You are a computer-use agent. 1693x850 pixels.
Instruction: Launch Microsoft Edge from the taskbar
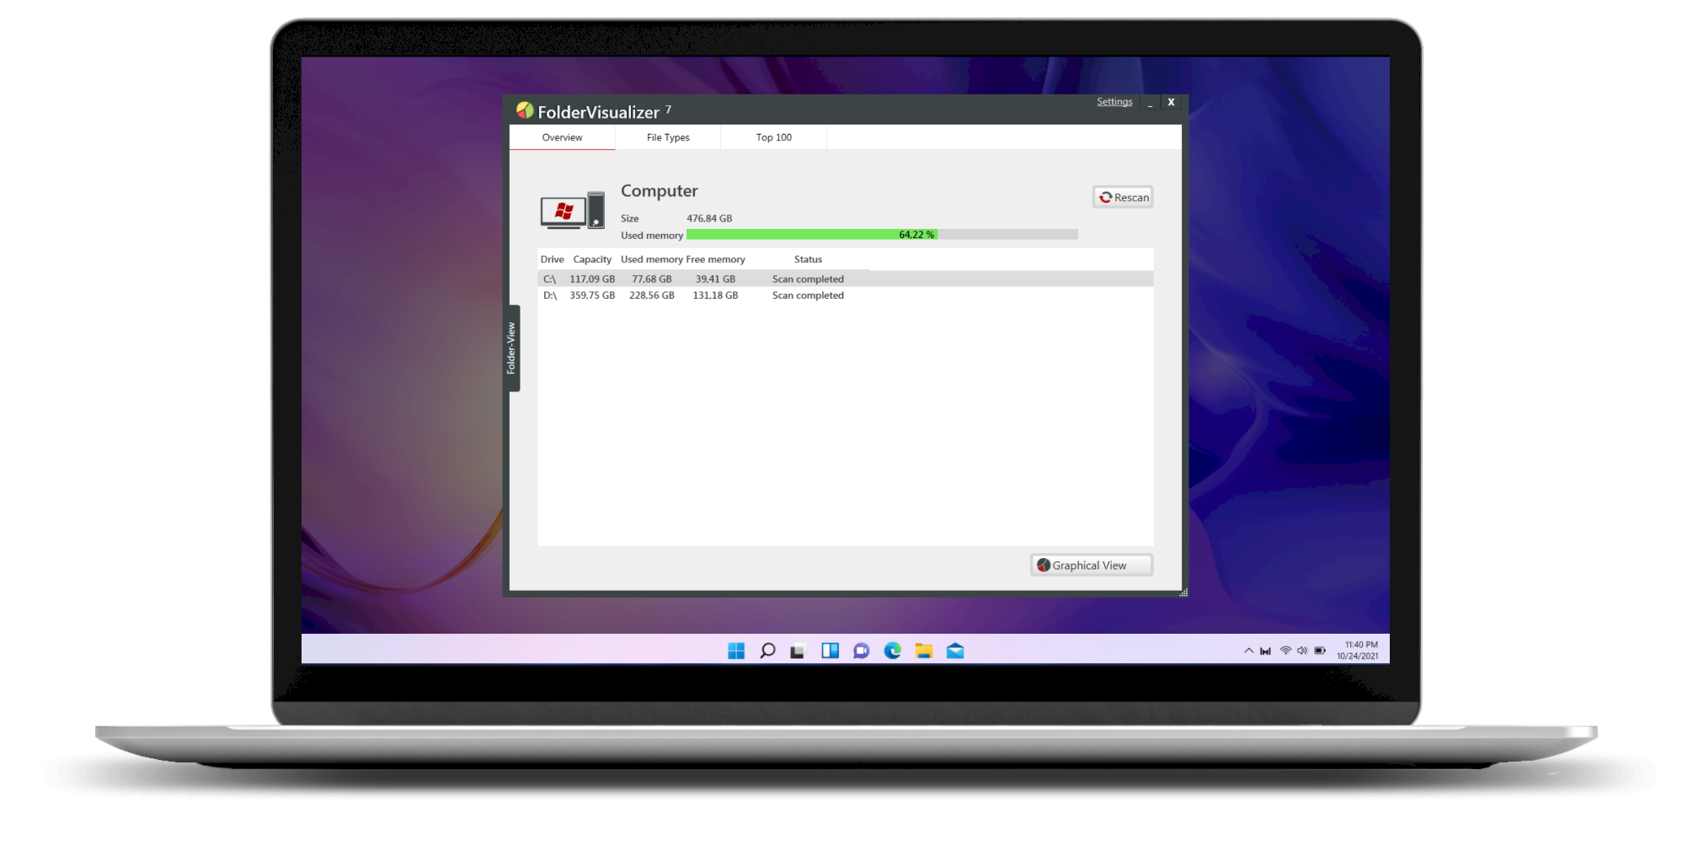point(892,650)
